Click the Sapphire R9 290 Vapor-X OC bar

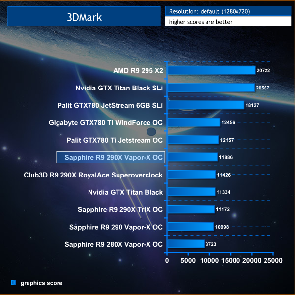point(191,227)
